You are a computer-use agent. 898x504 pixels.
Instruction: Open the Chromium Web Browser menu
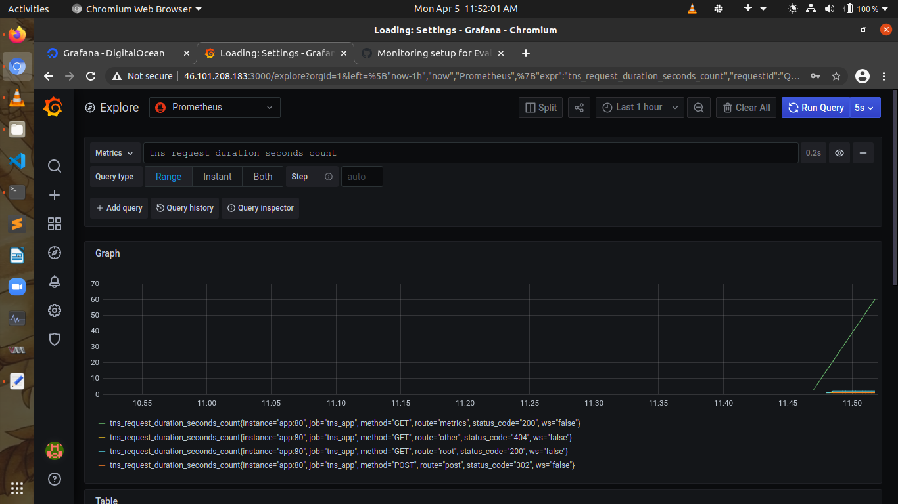click(136, 9)
